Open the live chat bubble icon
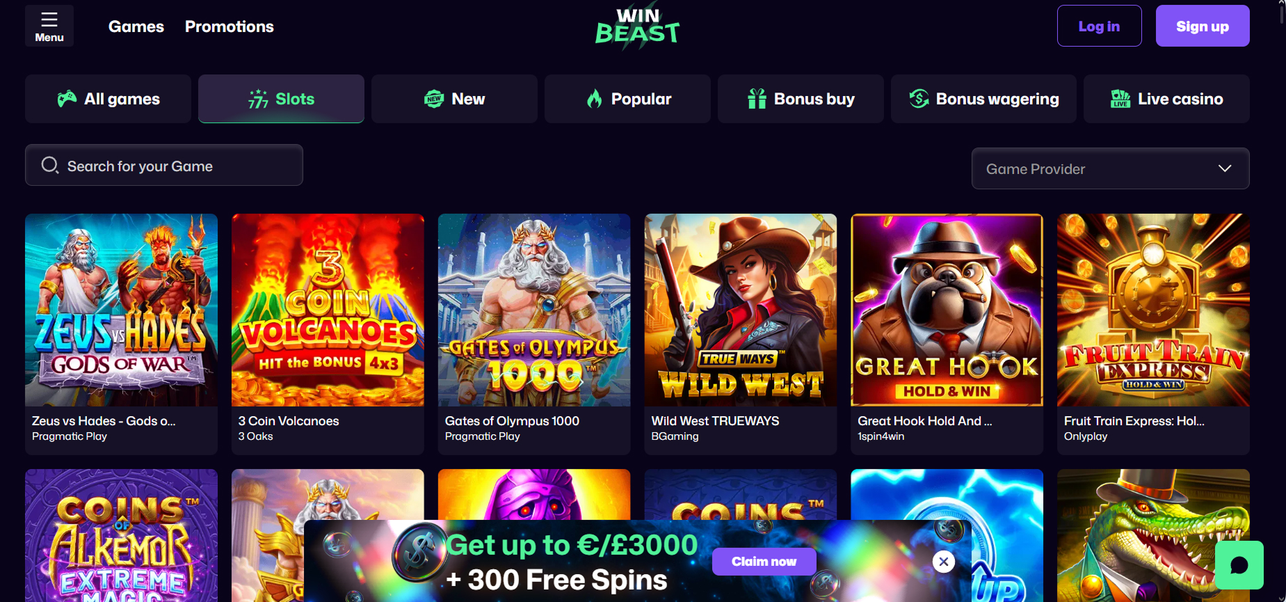 point(1239,564)
